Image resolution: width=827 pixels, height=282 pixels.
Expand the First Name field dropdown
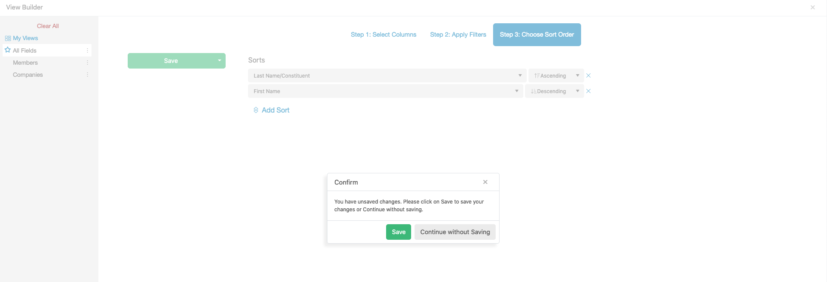point(385,91)
